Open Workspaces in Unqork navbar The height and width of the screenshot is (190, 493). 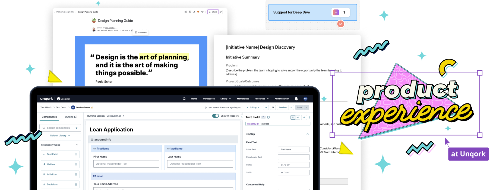209,99
